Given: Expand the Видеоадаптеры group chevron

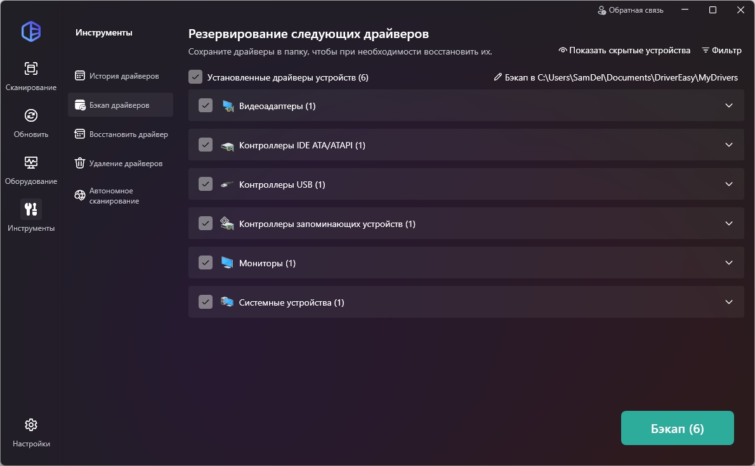Looking at the screenshot, I should coord(729,105).
